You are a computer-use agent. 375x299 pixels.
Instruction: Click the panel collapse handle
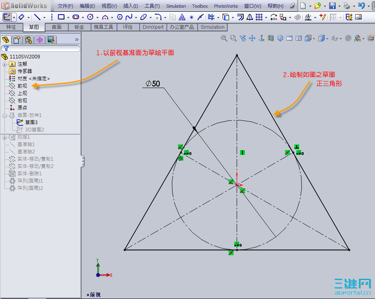pyautogui.click(x=83, y=161)
